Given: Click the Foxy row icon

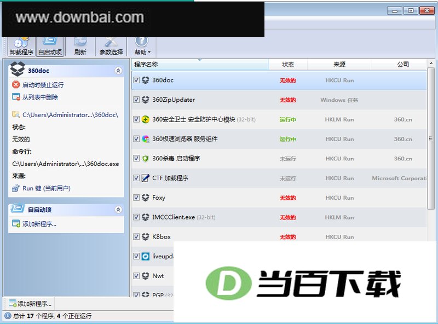Looking at the screenshot, I should point(146,198).
